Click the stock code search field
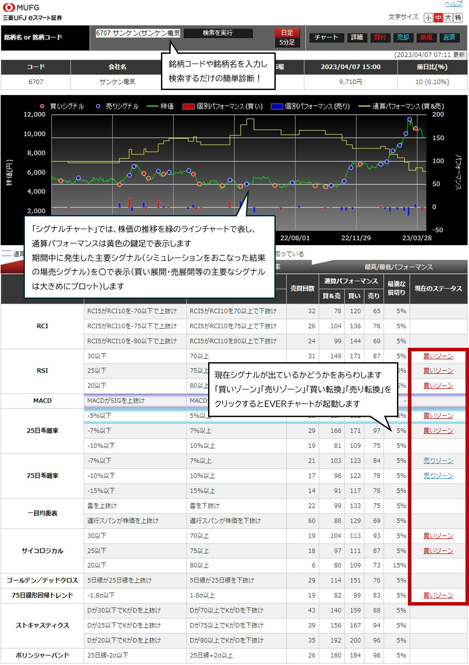This screenshot has width=469, height=665. click(x=138, y=33)
